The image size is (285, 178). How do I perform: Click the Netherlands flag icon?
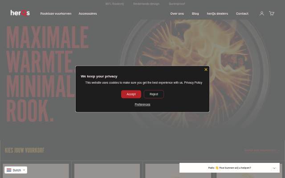(9, 170)
